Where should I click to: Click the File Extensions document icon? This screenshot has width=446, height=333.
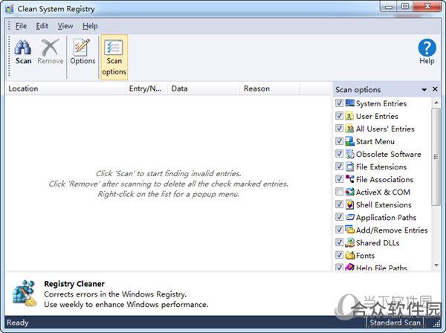coord(349,166)
